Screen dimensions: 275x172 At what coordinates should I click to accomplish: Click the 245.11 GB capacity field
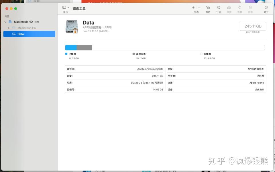[253, 26]
